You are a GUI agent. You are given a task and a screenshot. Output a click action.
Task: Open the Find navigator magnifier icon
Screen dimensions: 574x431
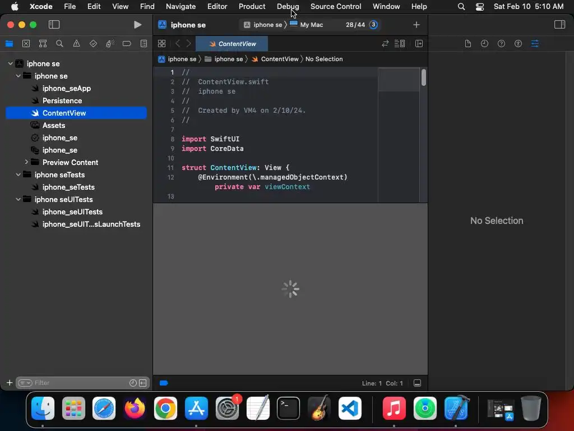click(59, 44)
